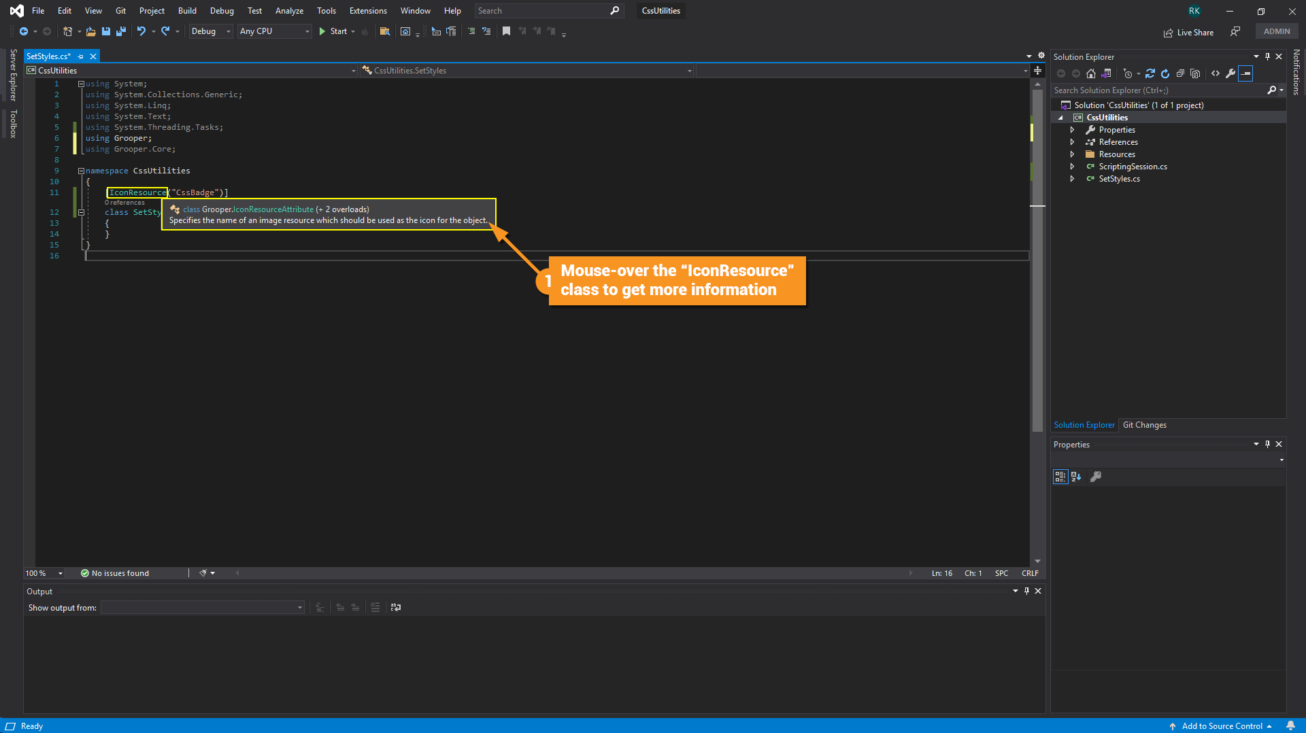
Task: Click Sync with Active Document icon
Action: coord(1150,73)
